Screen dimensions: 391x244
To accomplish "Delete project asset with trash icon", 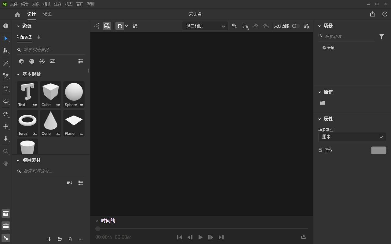I will [x=70, y=239].
